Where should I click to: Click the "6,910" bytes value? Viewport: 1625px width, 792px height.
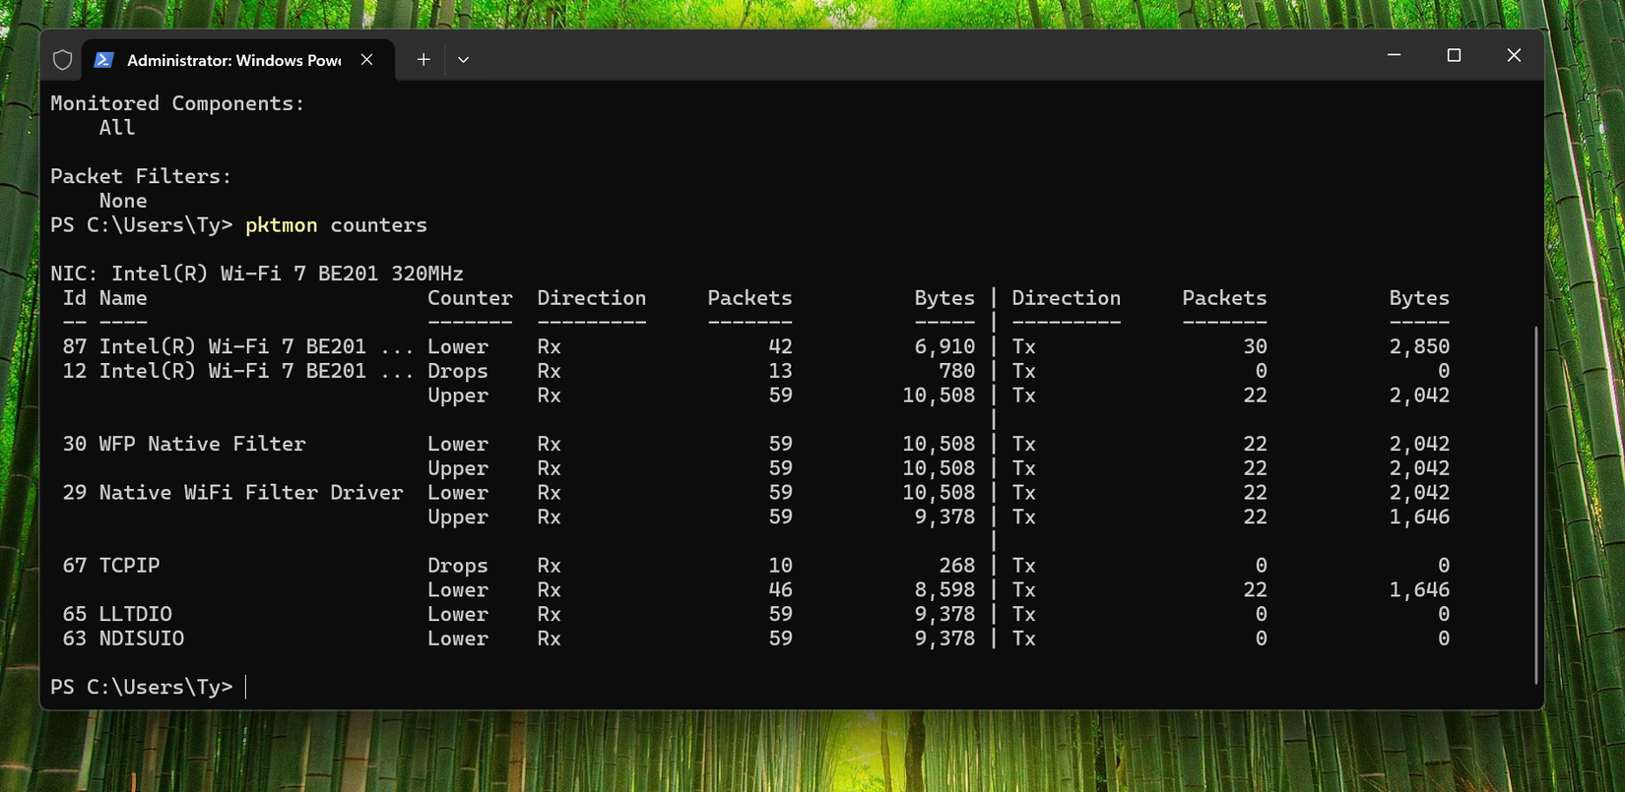point(944,346)
